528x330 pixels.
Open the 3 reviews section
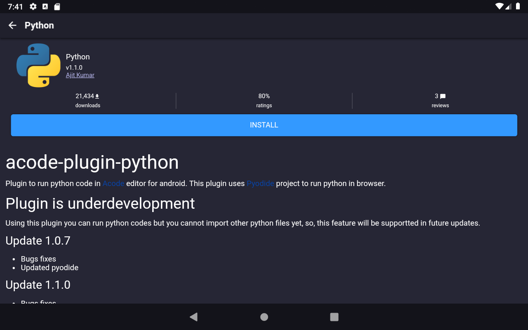click(x=440, y=100)
